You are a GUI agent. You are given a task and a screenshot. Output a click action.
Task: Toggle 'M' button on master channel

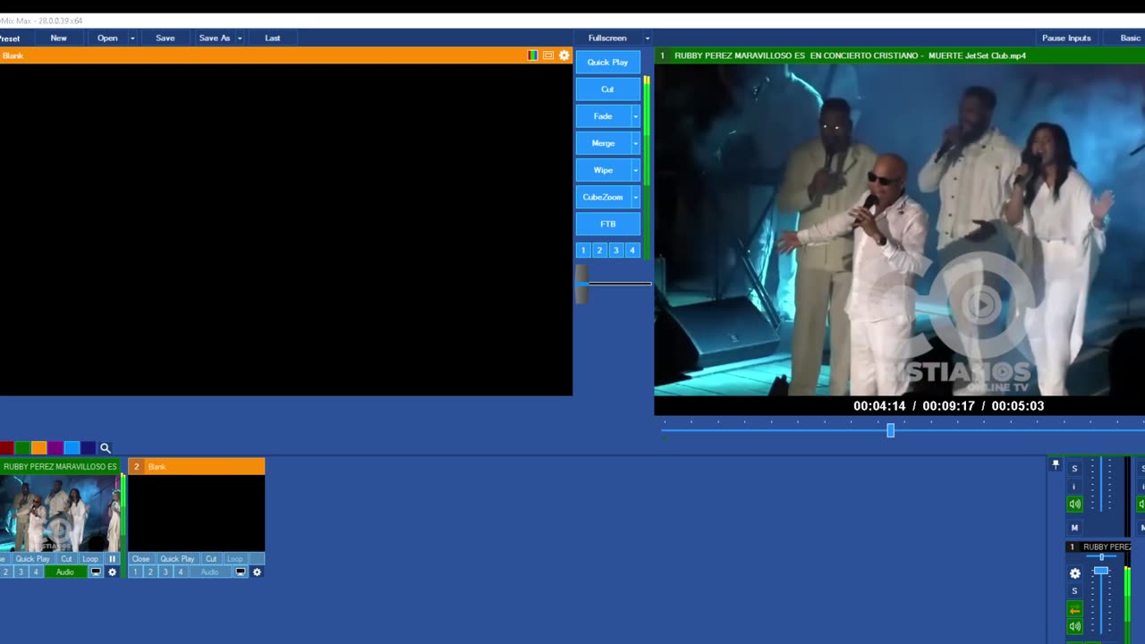[1074, 528]
